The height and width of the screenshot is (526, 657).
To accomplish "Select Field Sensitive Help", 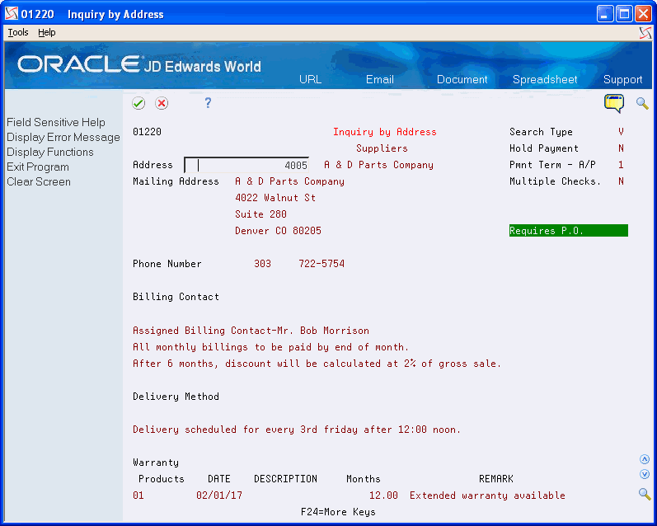I will pyautogui.click(x=56, y=122).
